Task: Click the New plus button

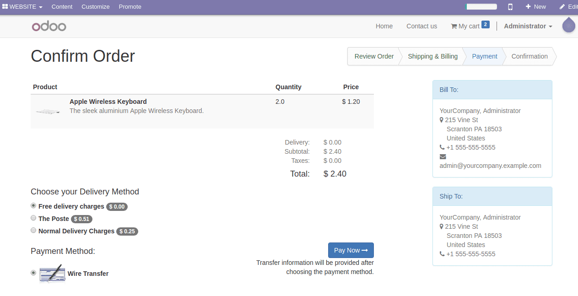Action: 536,7
